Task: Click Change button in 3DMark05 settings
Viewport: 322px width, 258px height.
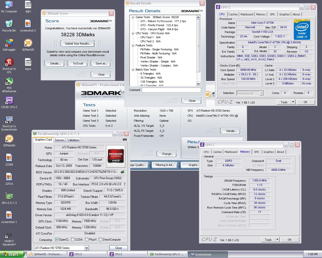Action: (x=168, y=154)
